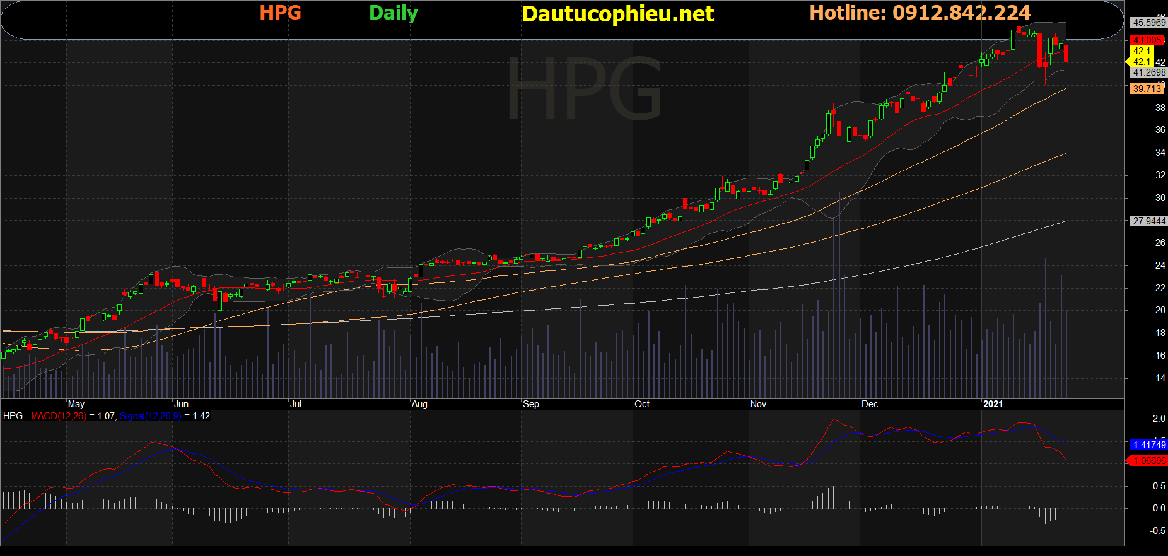
Task: Click the 27.9444 price label
Action: click(1149, 221)
